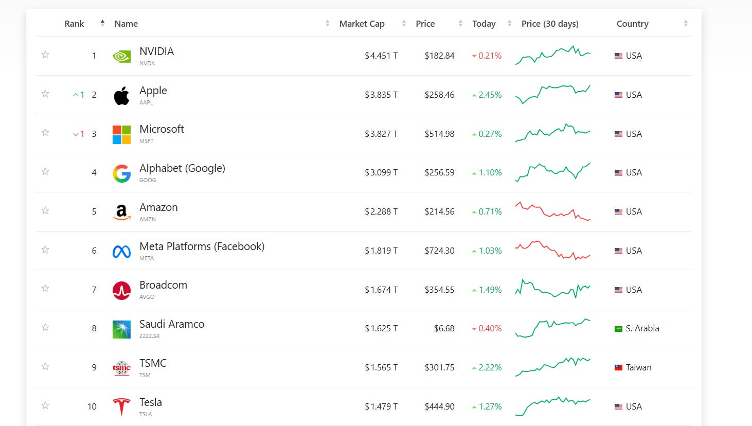Screen dimensions: 752x426
Task: Open the Saudi Aramco company link
Action: coord(172,324)
